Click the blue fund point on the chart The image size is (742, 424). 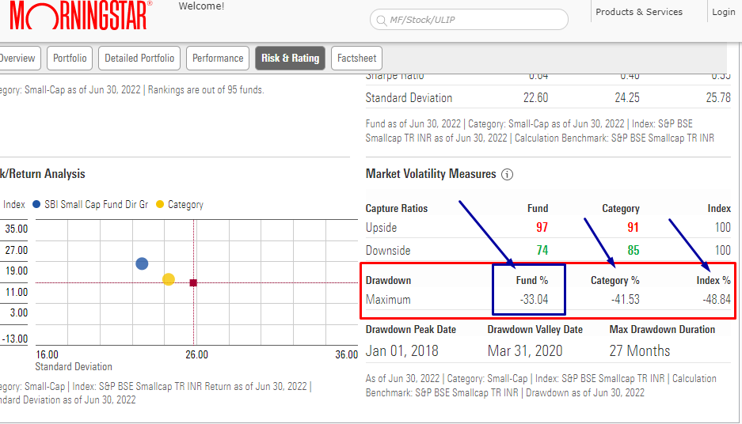142,263
